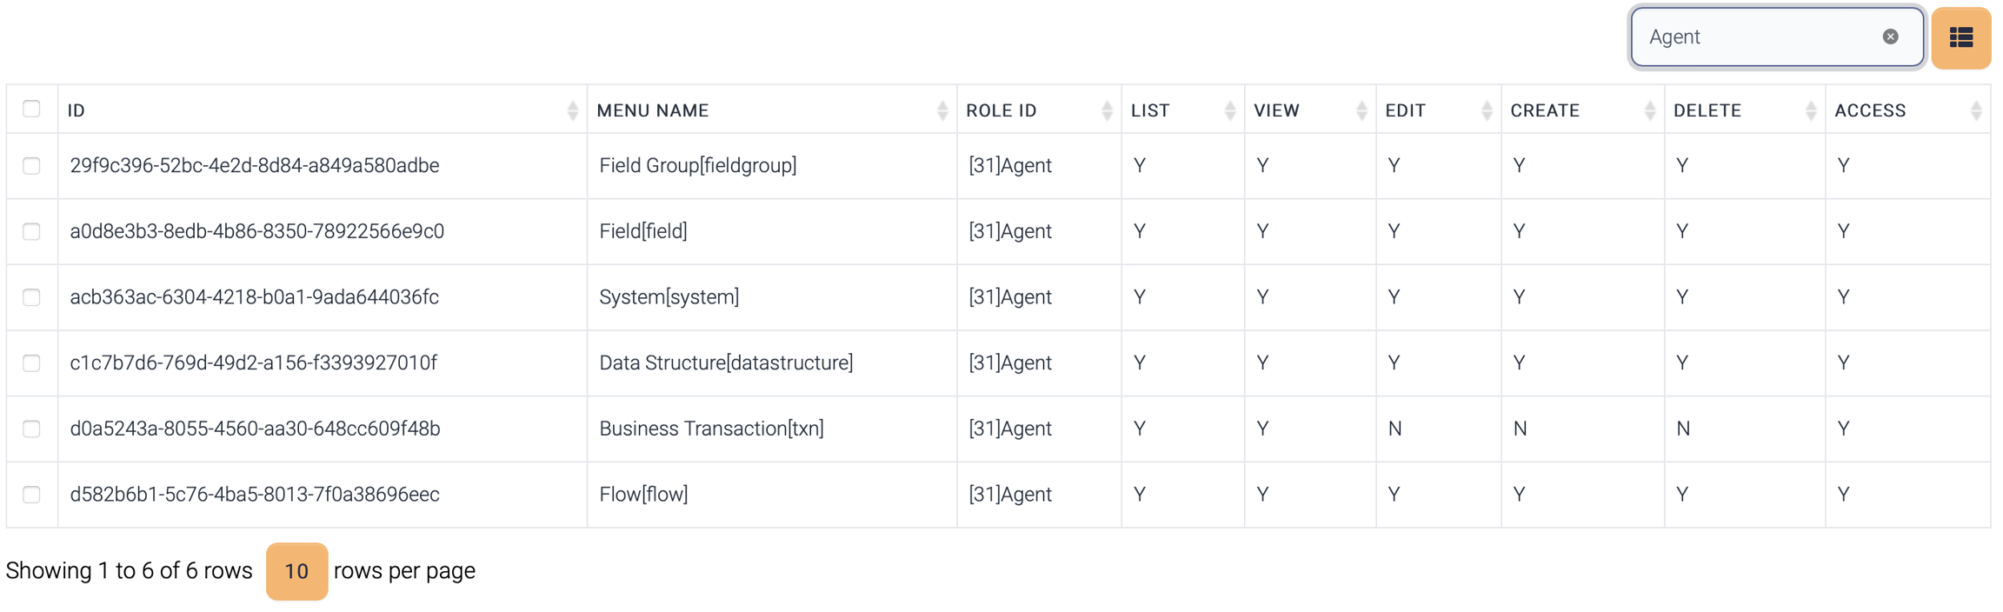Sort table by ID column
Screen dimensions: 2003x612
pos(572,110)
